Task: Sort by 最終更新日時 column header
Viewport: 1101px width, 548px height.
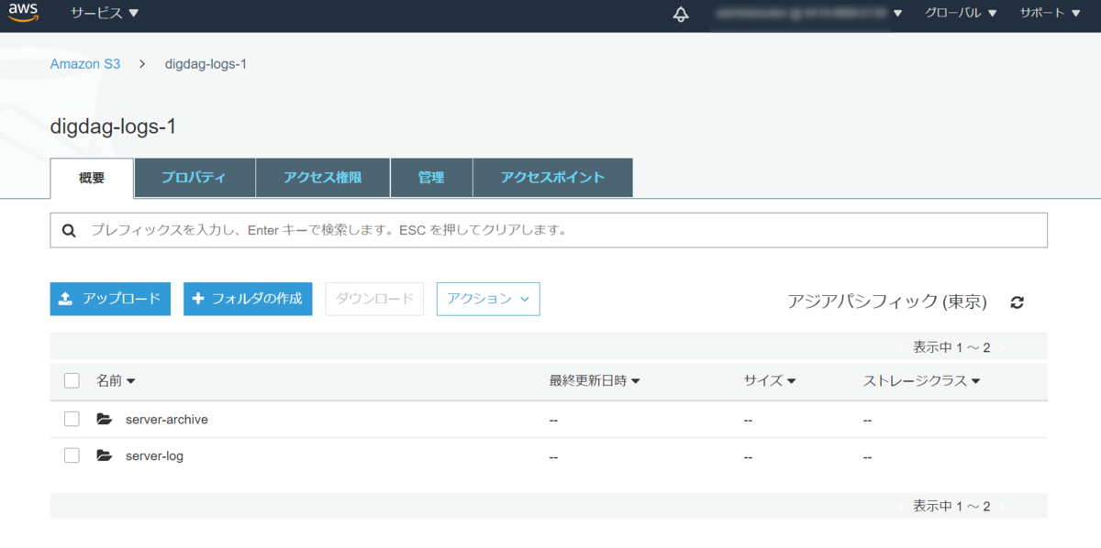Action: (595, 381)
